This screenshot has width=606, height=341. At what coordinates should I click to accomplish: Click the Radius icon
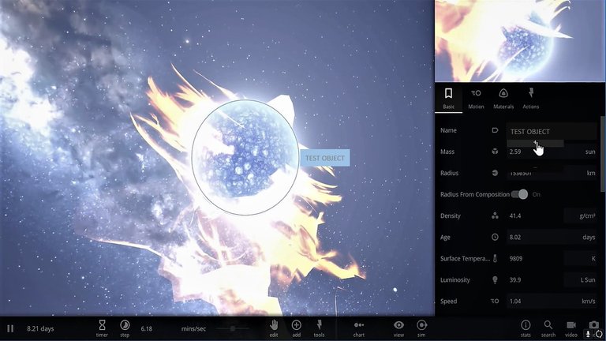(x=495, y=173)
